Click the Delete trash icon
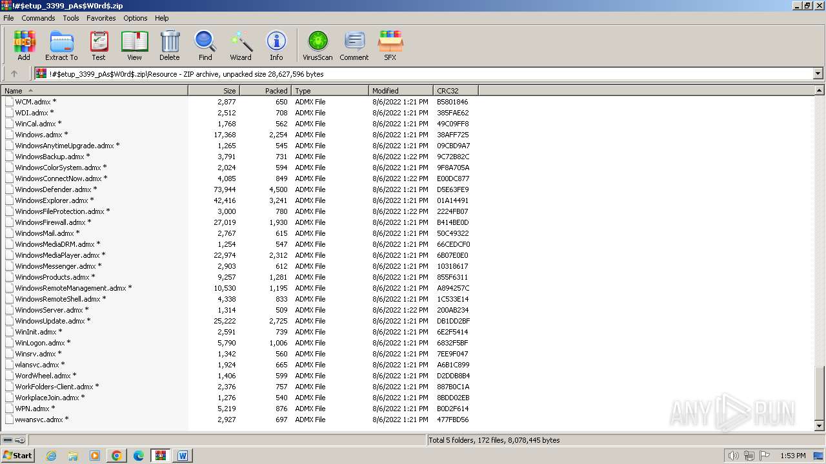Screen dimensions: 826x464 pos(170,45)
